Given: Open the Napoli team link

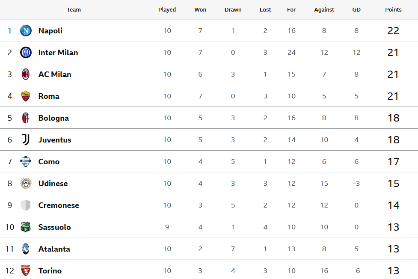Looking at the screenshot, I should (x=50, y=31).
